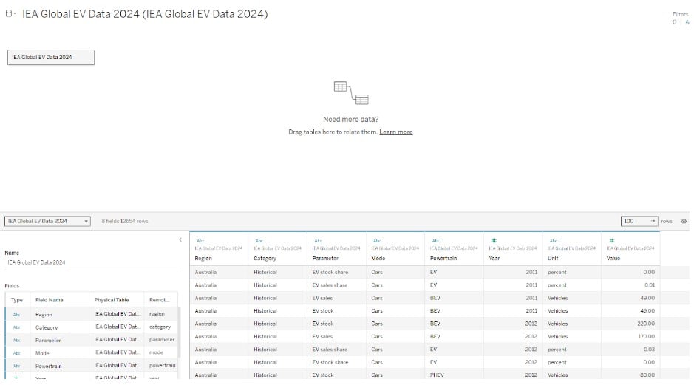
Task: Click the value cell showing 0.01
Action: click(x=630, y=285)
